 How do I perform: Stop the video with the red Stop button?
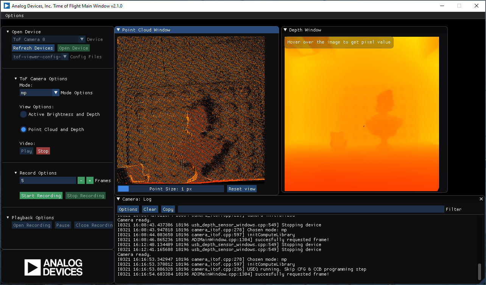pyautogui.click(x=43, y=151)
